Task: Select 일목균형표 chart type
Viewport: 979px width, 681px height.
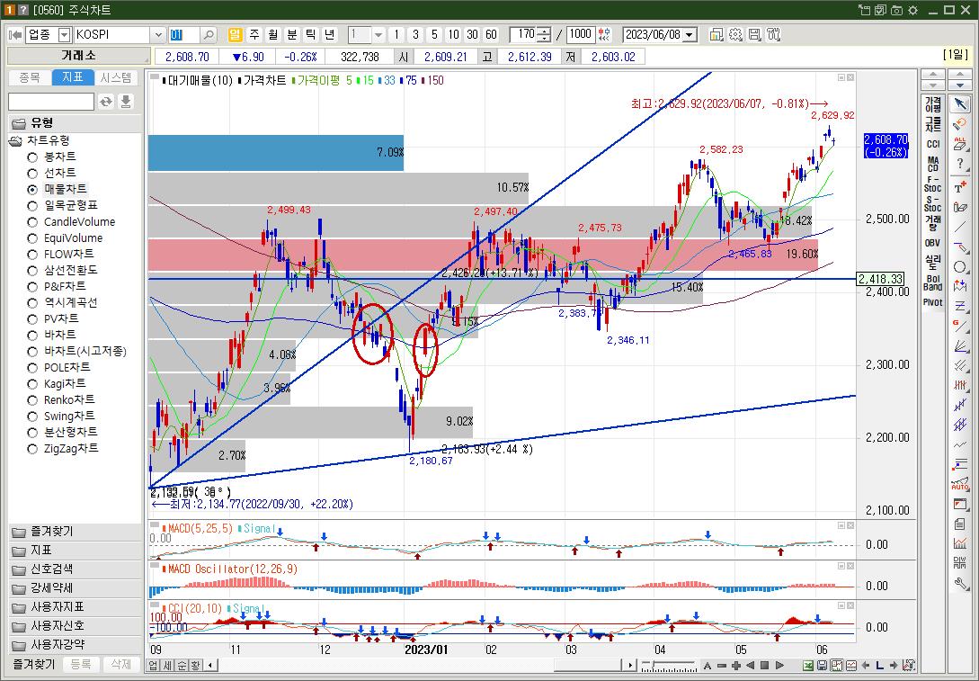Action: point(63,205)
